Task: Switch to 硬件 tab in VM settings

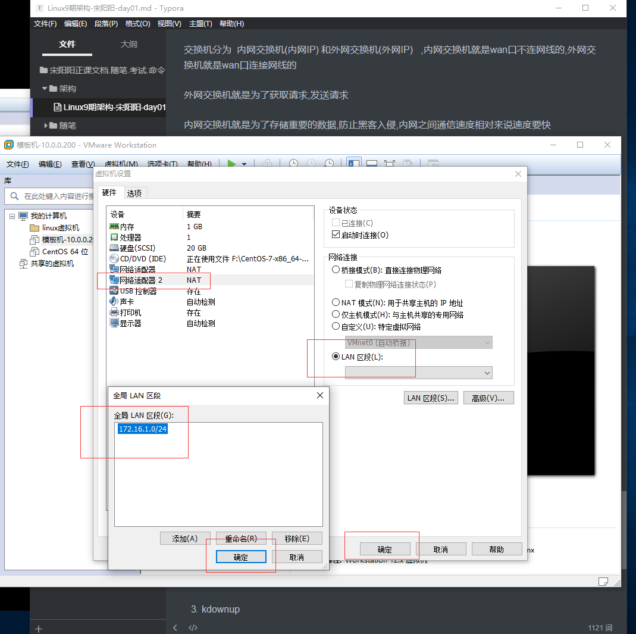Action: tap(109, 192)
